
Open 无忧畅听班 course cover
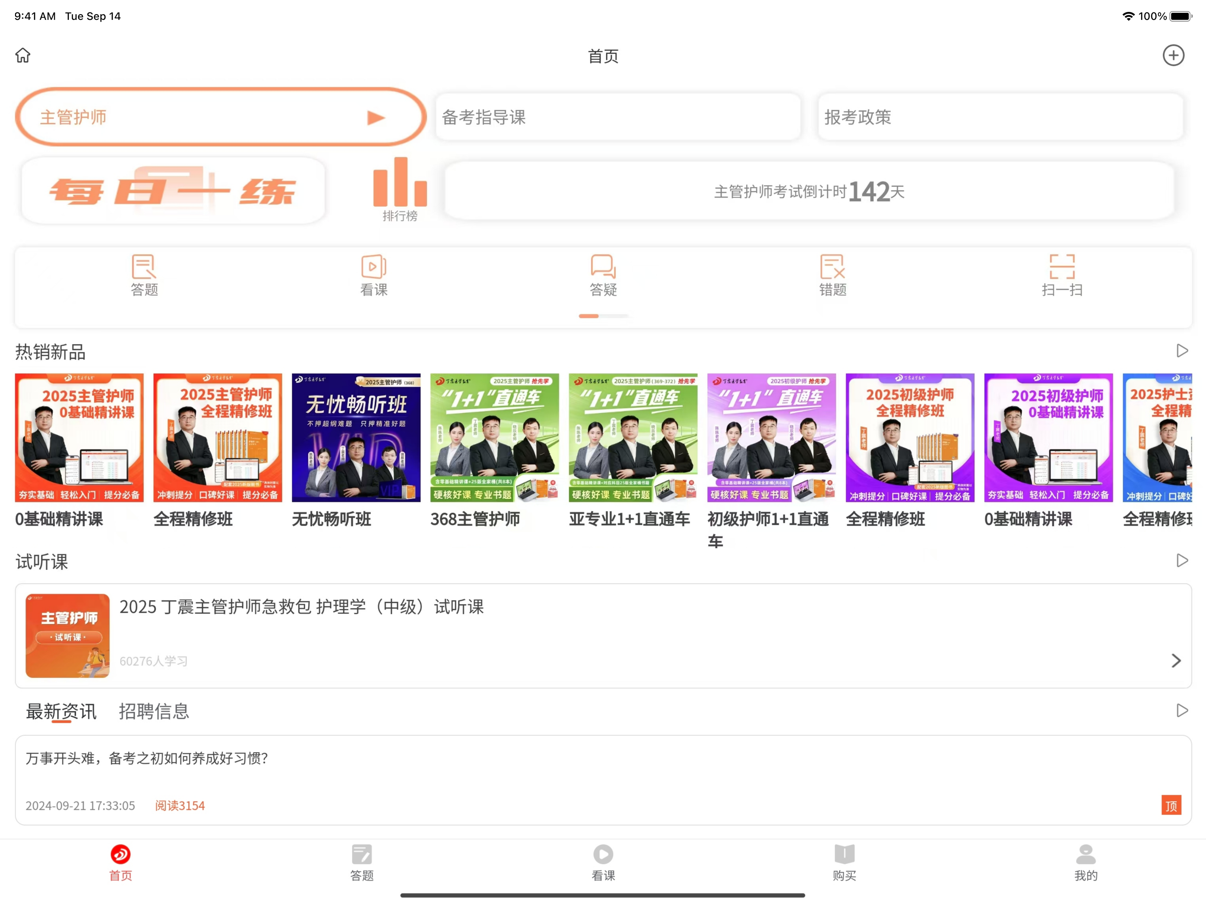tap(356, 437)
